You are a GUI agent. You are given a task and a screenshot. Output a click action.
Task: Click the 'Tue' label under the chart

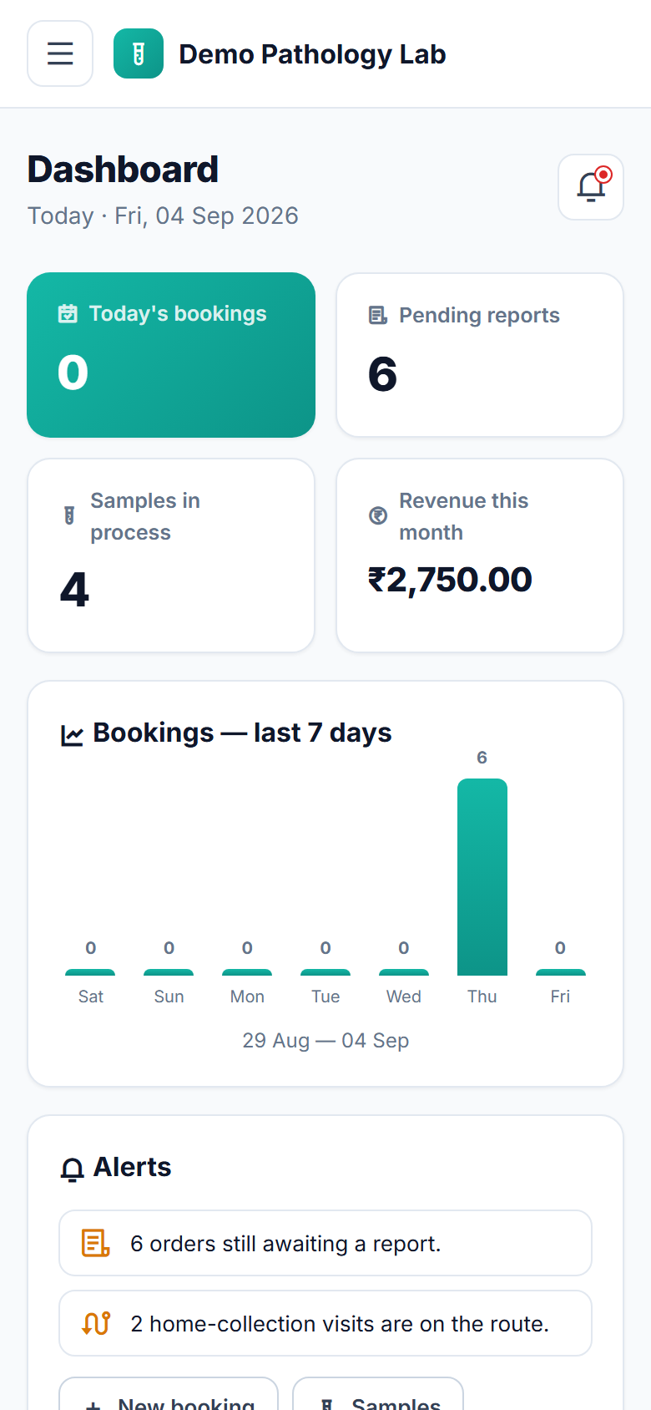click(x=325, y=997)
